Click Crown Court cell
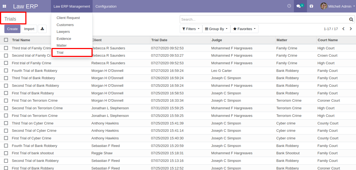The height and width of the screenshot is (170, 356). (x=327, y=56)
